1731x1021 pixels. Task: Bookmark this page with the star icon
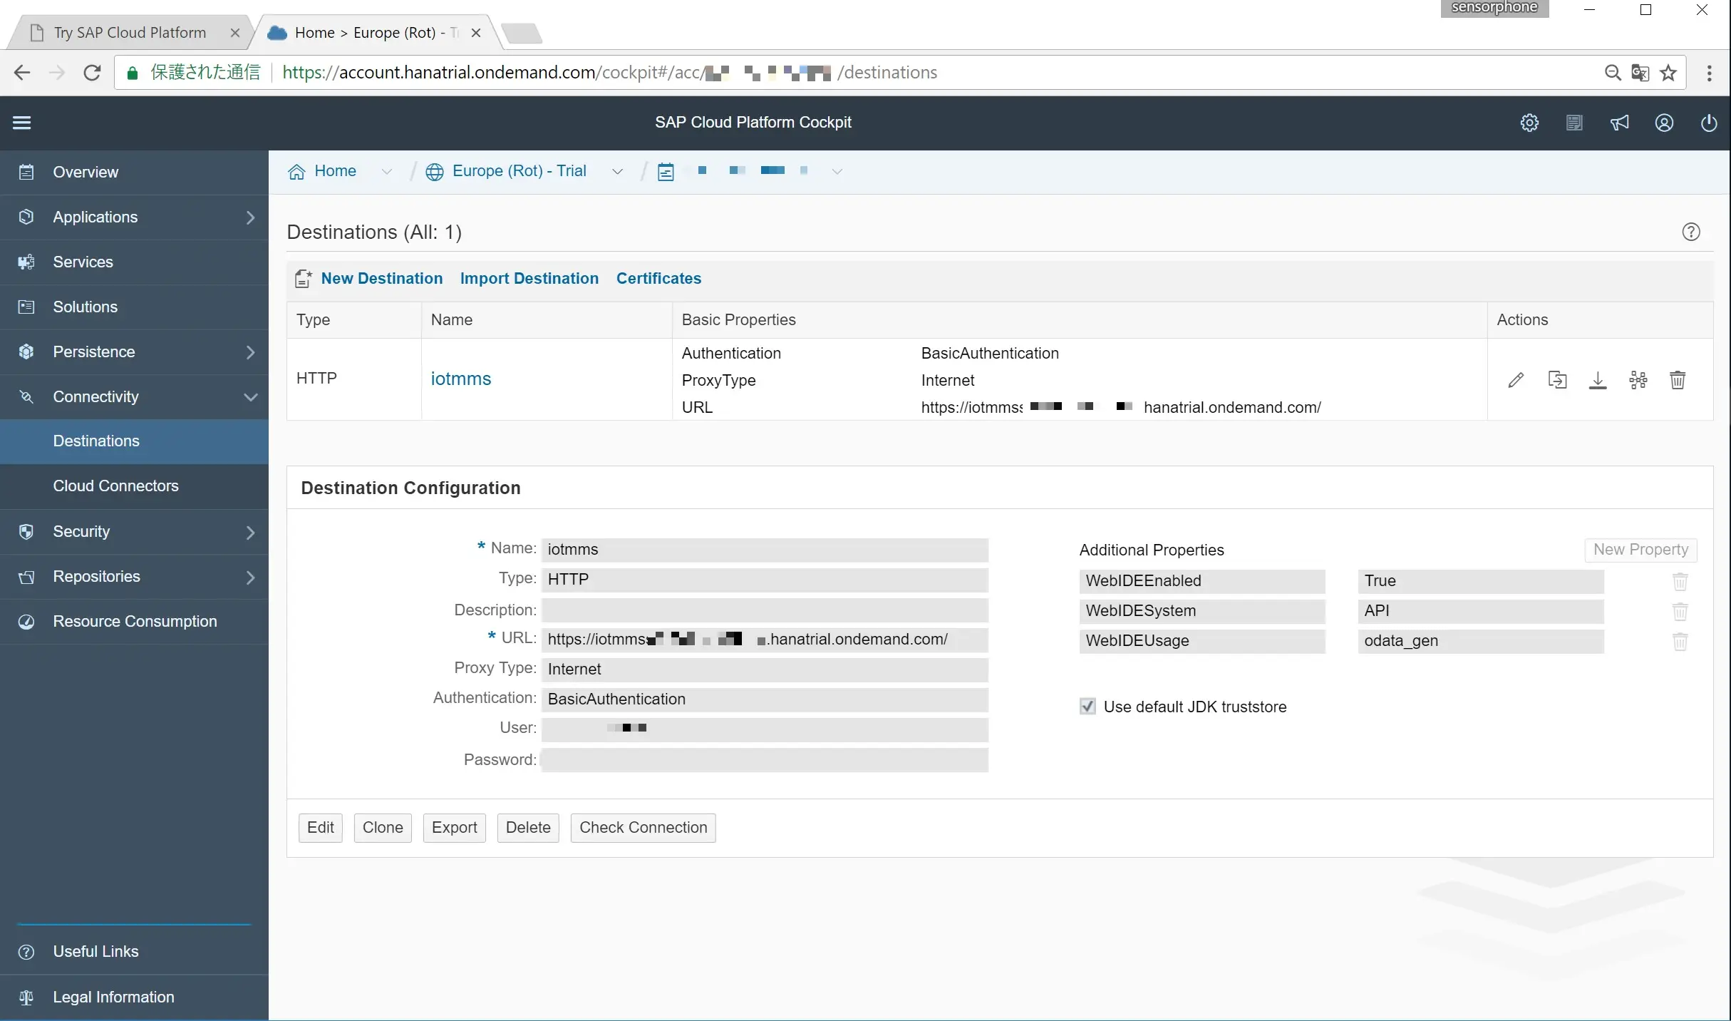pyautogui.click(x=1668, y=73)
